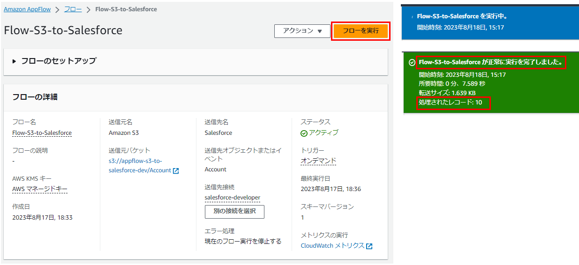
Task: Click external link icon beside CloudWatch メトリクス
Action: (369, 246)
